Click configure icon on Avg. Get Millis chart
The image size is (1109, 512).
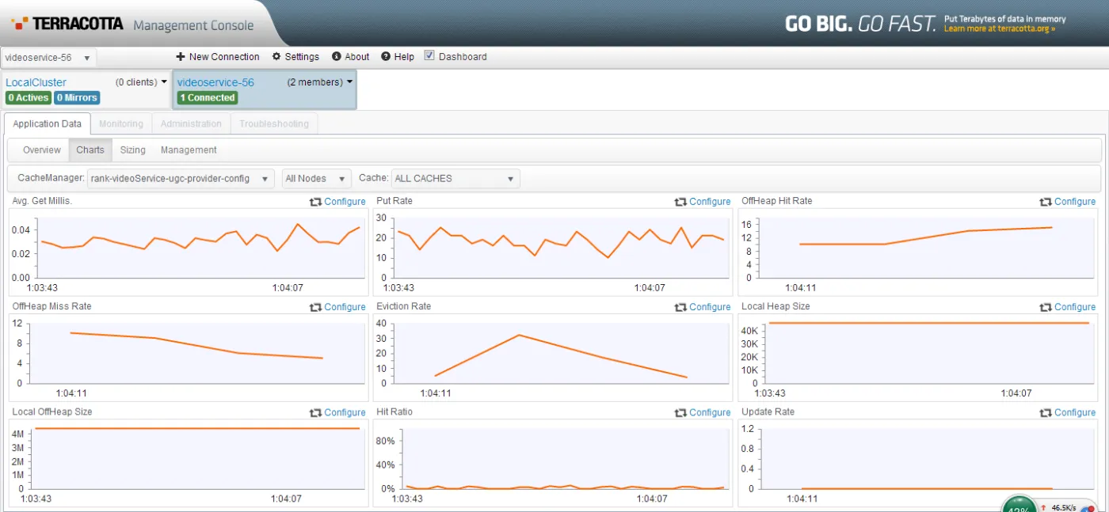(315, 202)
